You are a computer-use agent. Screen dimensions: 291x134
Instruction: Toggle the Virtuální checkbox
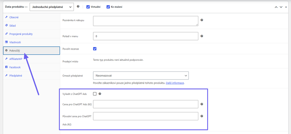pyautogui.click(x=88, y=7)
